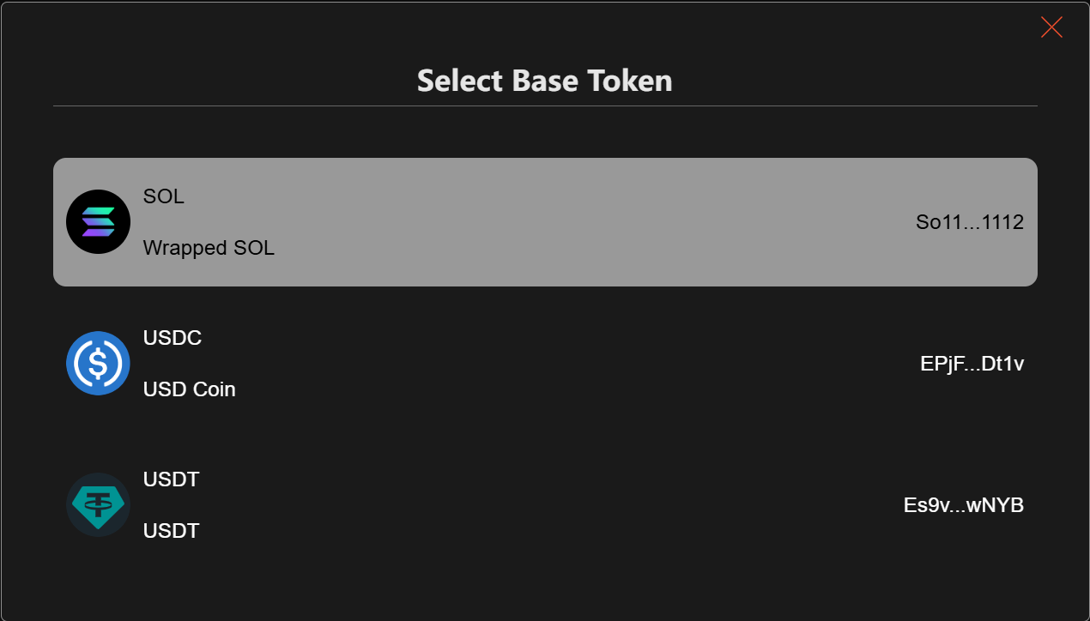Select the highlighted Wrapped SOL row
The height and width of the screenshot is (621, 1090).
tap(545, 222)
